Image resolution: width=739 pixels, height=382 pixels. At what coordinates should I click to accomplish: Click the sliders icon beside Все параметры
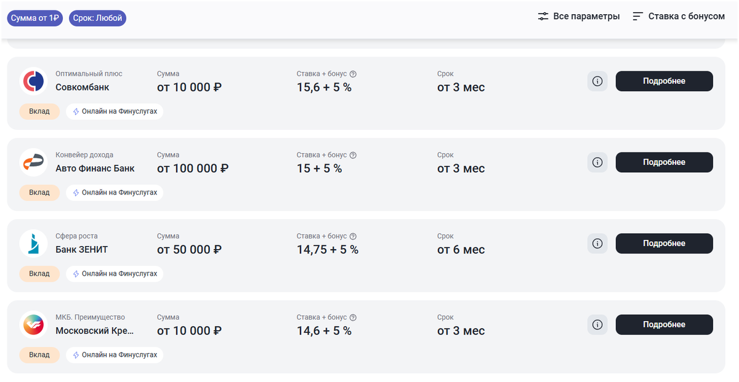click(543, 17)
